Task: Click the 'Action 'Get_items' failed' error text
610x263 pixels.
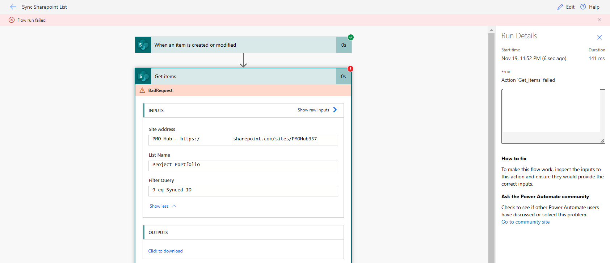Action: tap(528, 80)
